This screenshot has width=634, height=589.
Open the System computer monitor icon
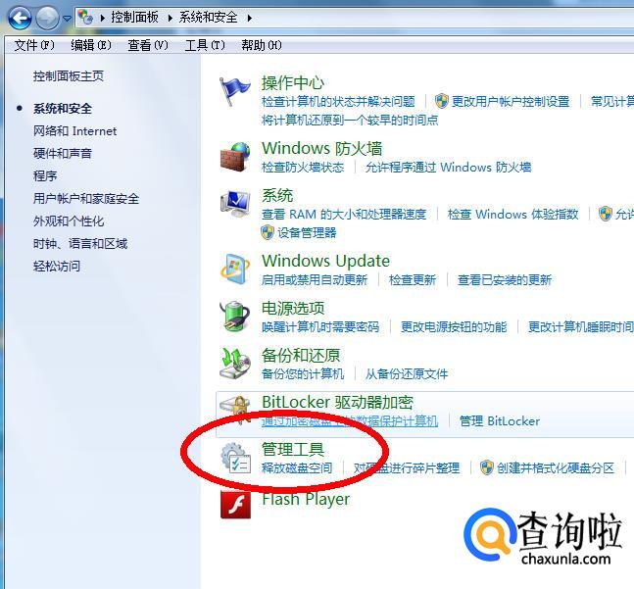click(235, 203)
